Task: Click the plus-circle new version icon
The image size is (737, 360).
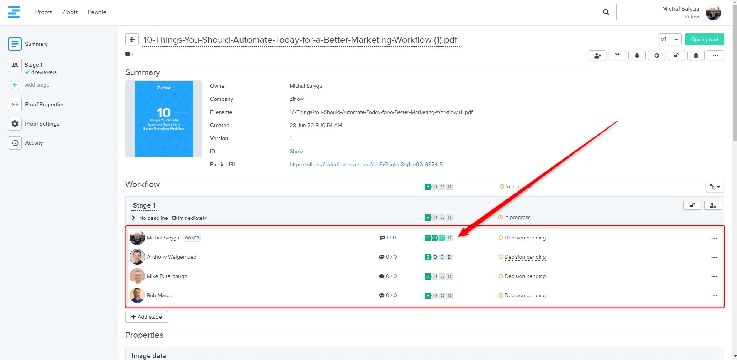Action: pos(656,55)
